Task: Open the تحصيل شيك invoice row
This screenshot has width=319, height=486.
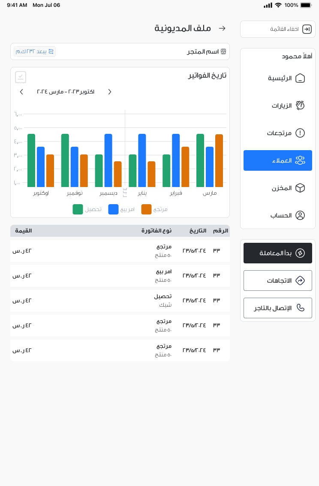Action: click(x=120, y=301)
